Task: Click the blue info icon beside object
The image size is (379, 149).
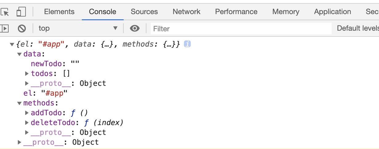Action: (187, 44)
